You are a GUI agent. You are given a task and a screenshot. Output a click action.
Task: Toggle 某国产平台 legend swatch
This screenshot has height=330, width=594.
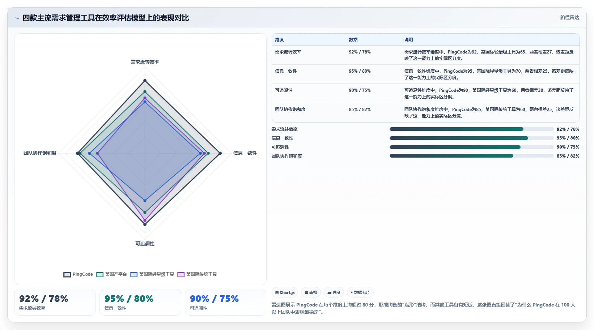coord(100,274)
